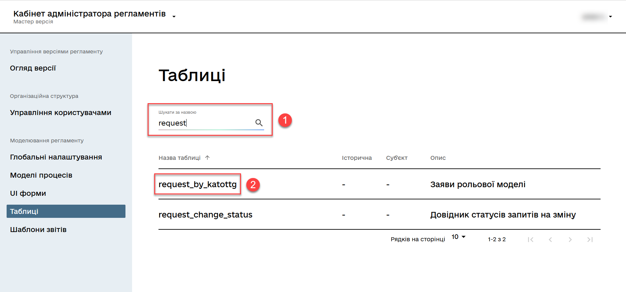Focus the Шукати за назвою search field

pos(205,123)
